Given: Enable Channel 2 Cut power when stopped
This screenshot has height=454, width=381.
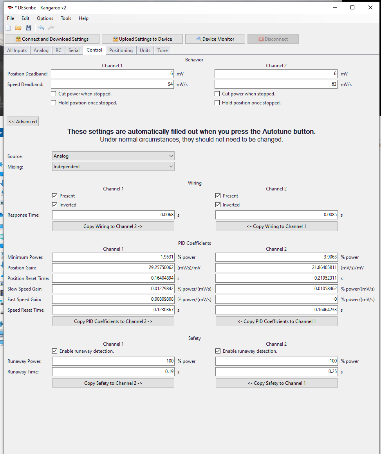Looking at the screenshot, I should [x=217, y=94].
